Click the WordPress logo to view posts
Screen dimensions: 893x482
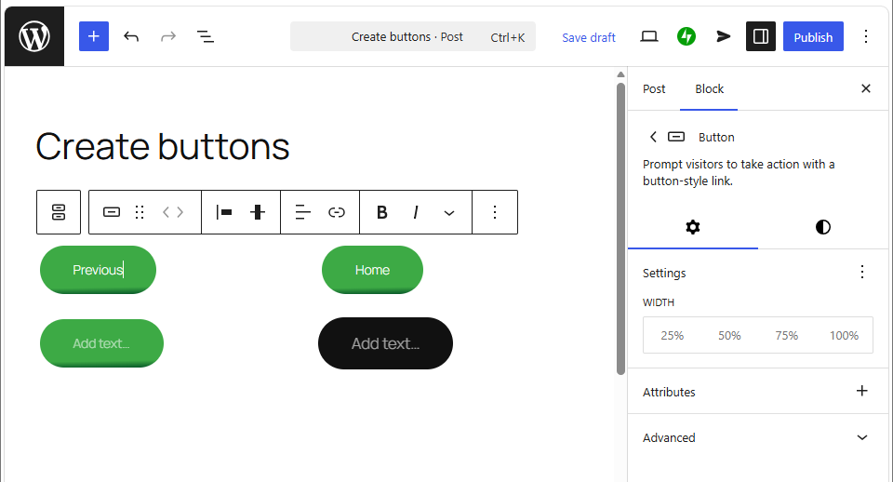click(x=34, y=36)
